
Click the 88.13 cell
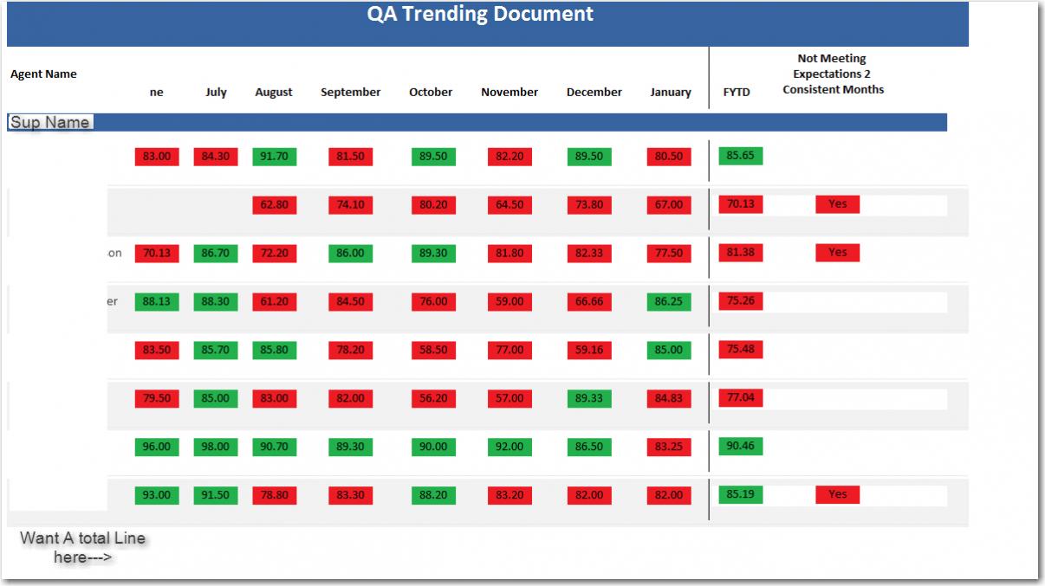[x=157, y=302]
